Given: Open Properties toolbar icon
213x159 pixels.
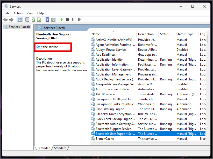Looking at the screenshot, I should [x=27, y=20].
